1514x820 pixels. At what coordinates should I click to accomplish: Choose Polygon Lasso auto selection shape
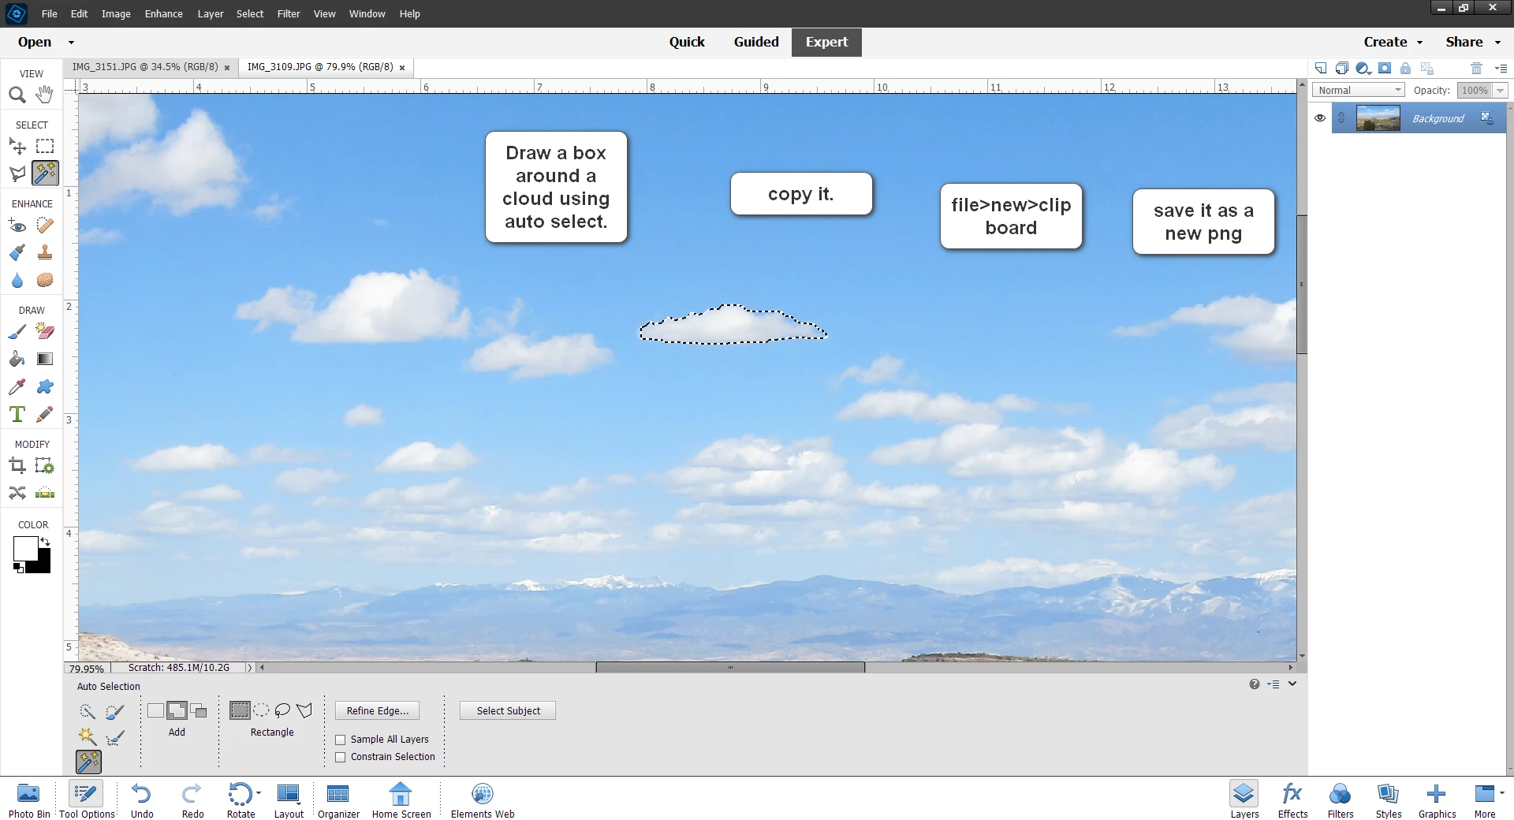click(x=304, y=710)
